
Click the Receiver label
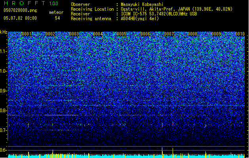tap(80, 14)
